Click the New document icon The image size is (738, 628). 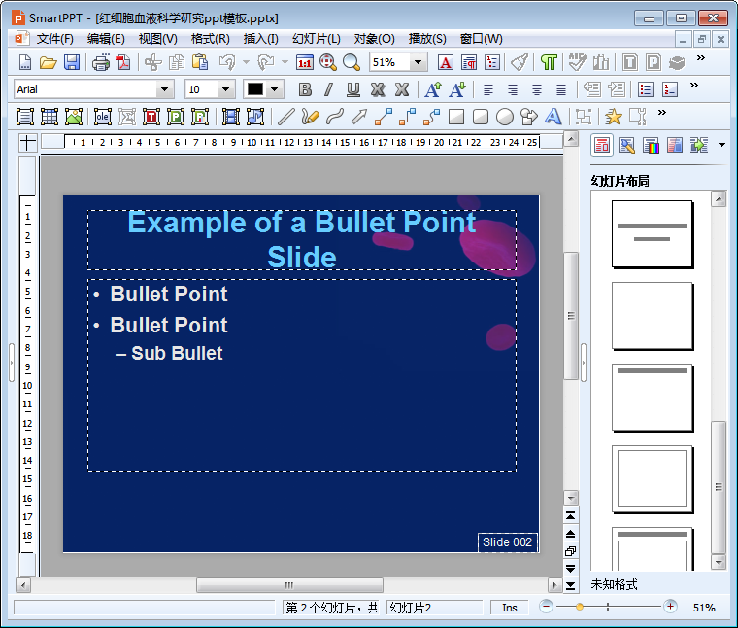pyautogui.click(x=25, y=62)
